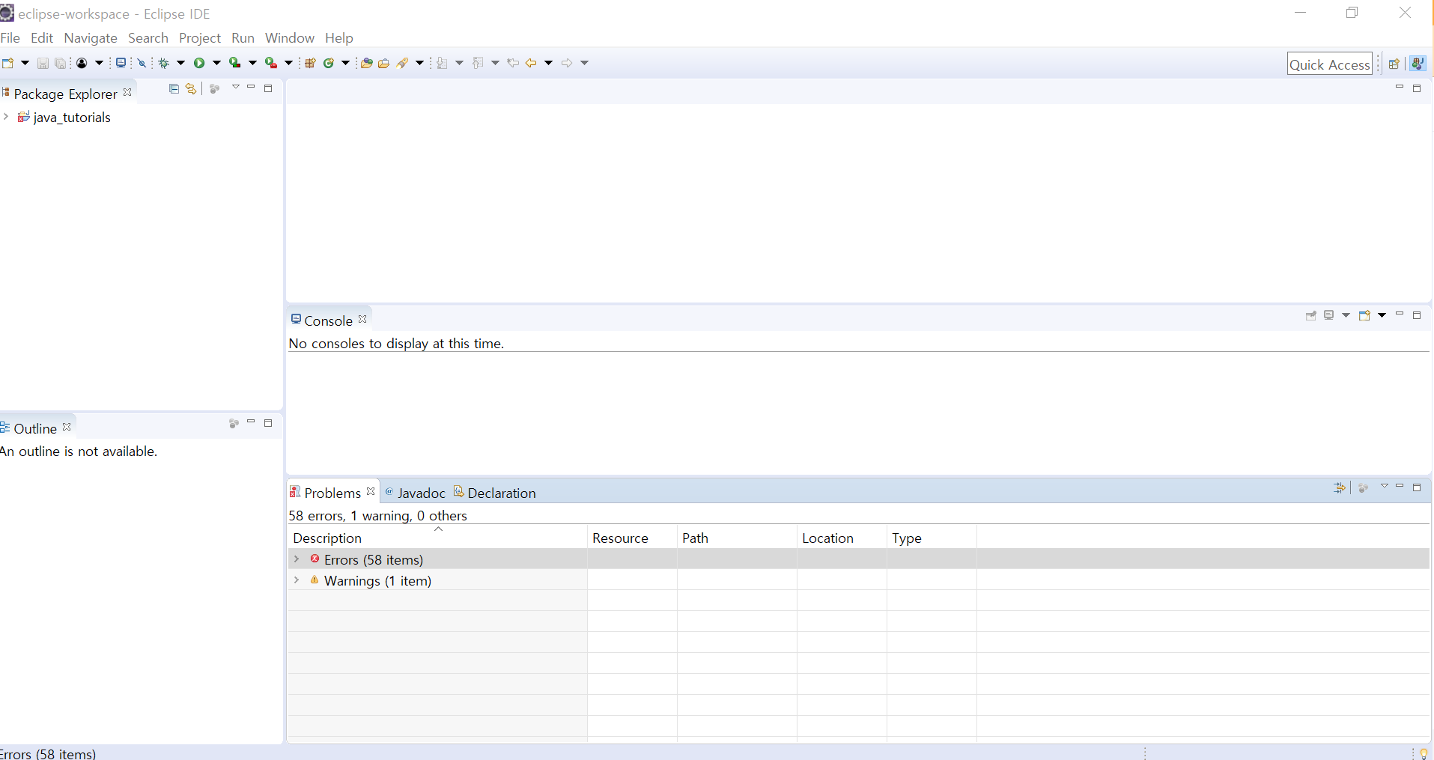Close the Console tab
This screenshot has width=1434, height=760.
[x=362, y=319]
